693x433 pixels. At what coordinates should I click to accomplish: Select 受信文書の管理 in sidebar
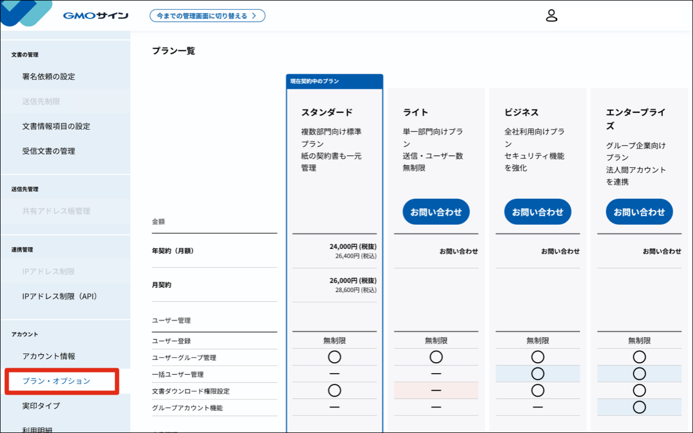[49, 151]
